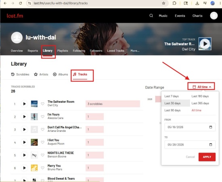This screenshot has width=222, height=182.
Task: Open the Charts nav link
Action: point(197,16)
